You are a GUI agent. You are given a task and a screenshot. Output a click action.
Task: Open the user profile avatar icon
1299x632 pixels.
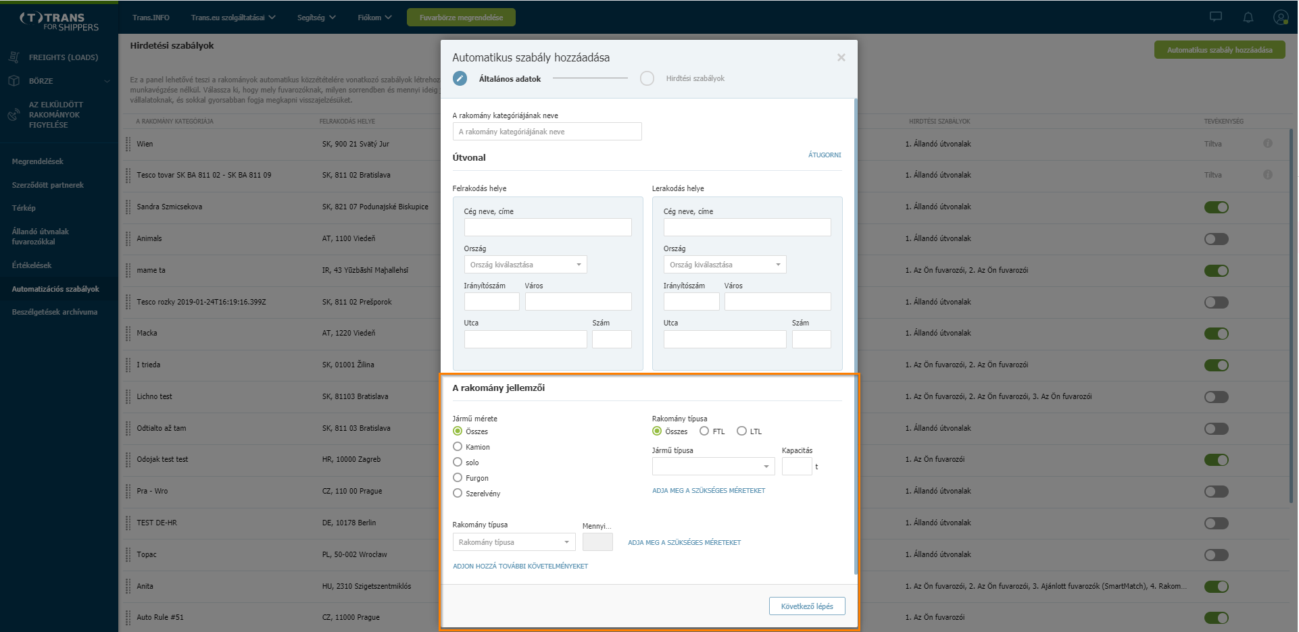point(1280,17)
